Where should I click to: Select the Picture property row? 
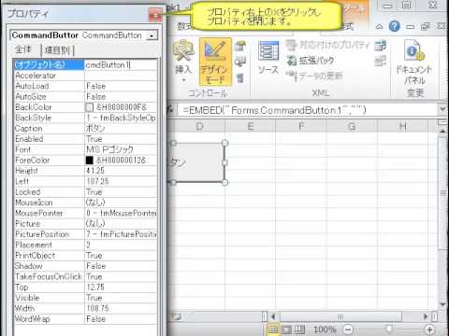click(x=85, y=223)
